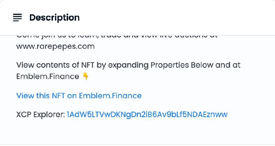This screenshot has height=146, width=275.
Task: Open the 1AdW5LTVwDKNgDn2iB6Av9bLf5NDAEznww address link
Action: 147,114
